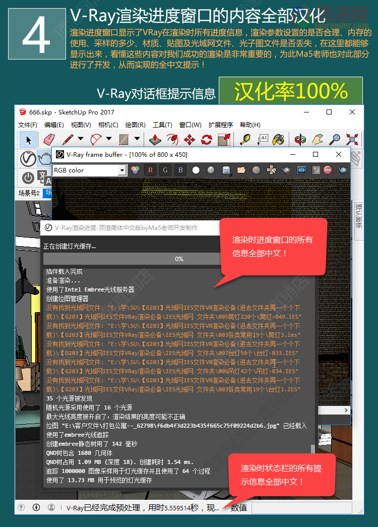
Task: Expand the Pencil tool dropdown arrow
Action: (x=81, y=138)
